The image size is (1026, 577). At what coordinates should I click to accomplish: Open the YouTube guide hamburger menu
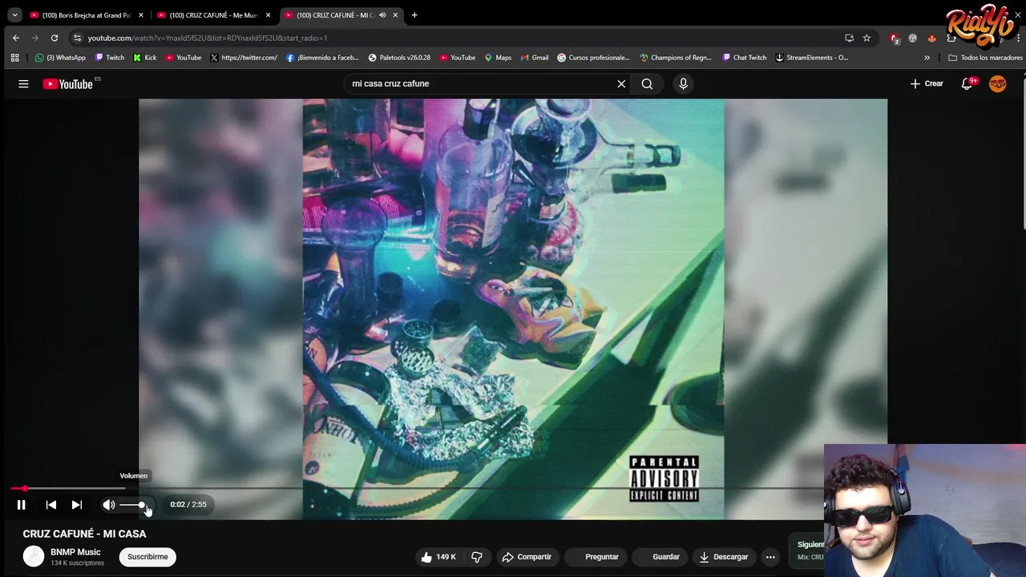tap(23, 83)
